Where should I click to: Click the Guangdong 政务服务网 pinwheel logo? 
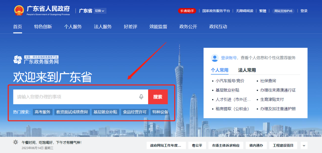tap(18, 60)
